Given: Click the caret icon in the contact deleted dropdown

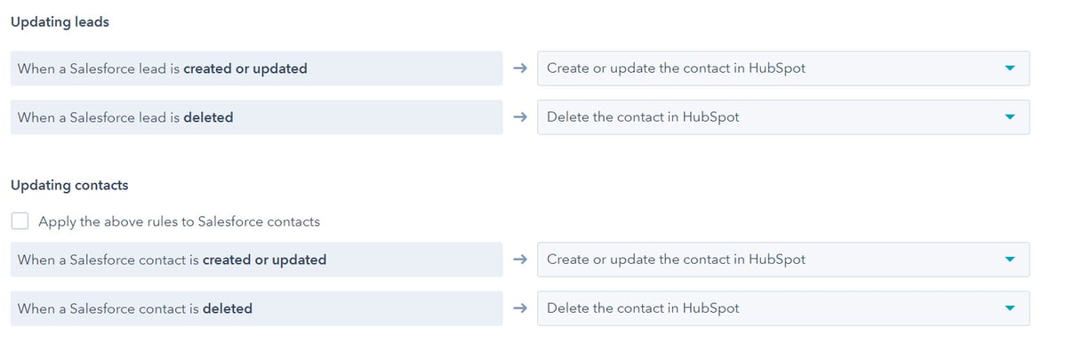Looking at the screenshot, I should tap(1009, 308).
